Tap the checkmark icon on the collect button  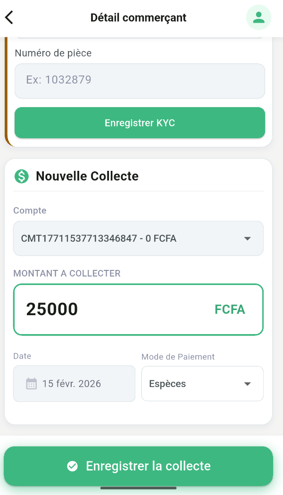[72, 466]
